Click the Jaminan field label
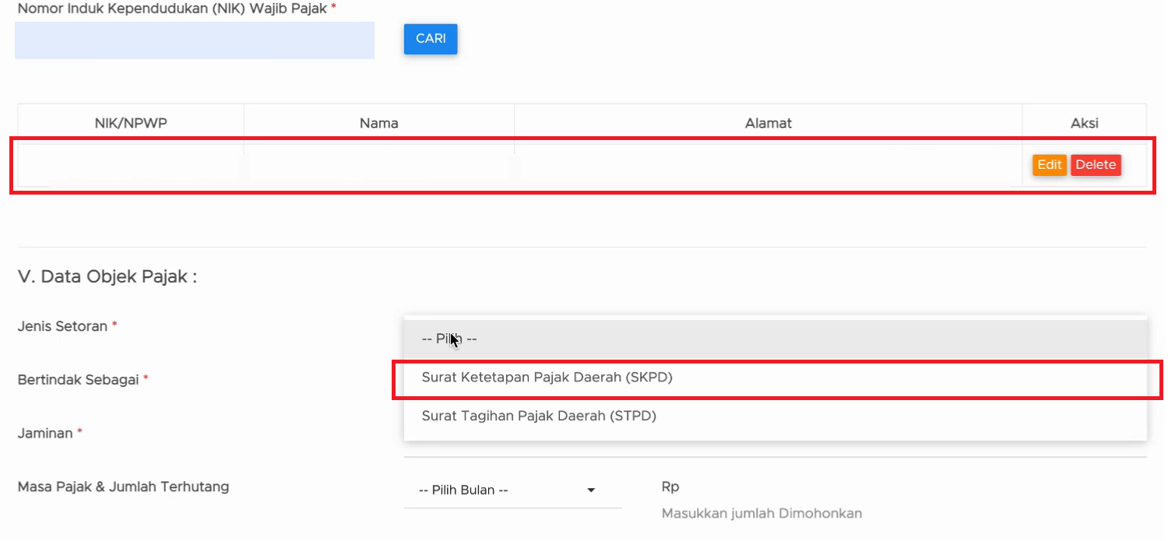Viewport: 1175px width, 541px height. tap(45, 434)
